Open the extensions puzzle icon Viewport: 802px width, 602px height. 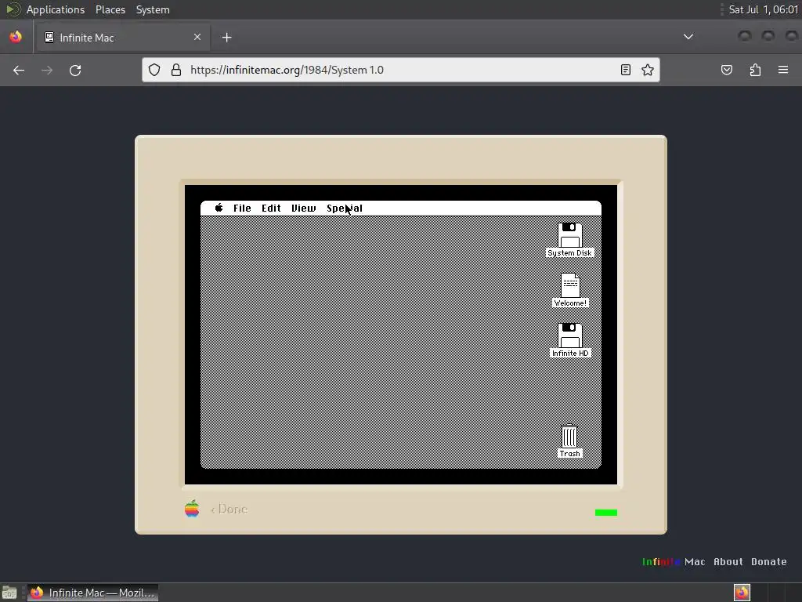click(755, 70)
